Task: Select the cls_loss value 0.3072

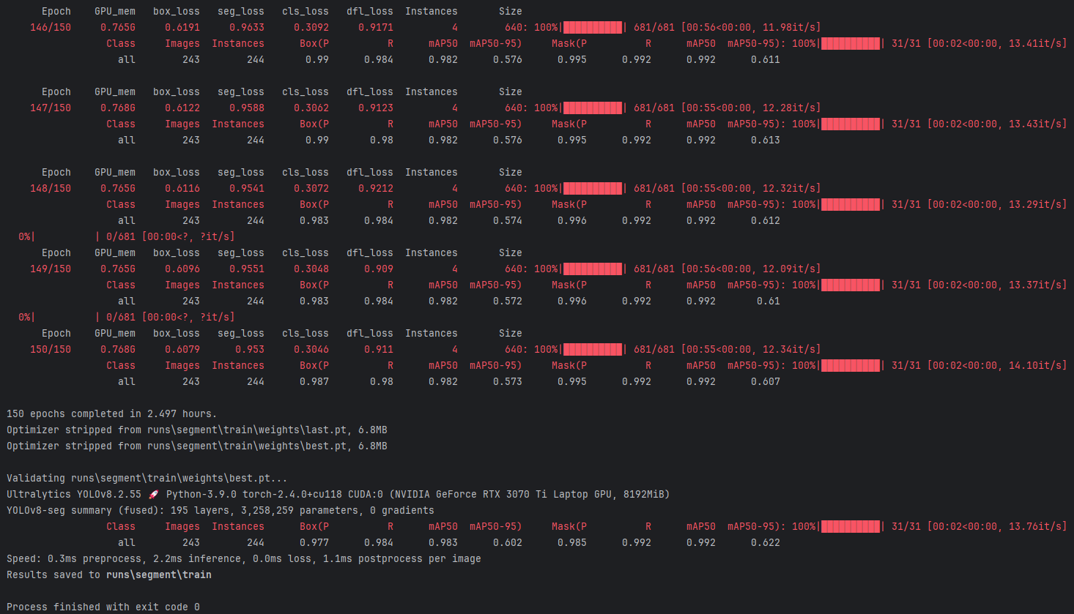Action: coord(311,188)
